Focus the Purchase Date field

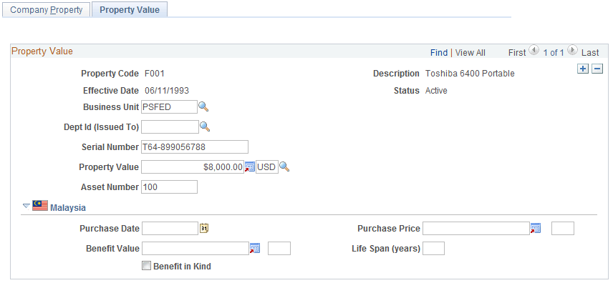coord(170,229)
